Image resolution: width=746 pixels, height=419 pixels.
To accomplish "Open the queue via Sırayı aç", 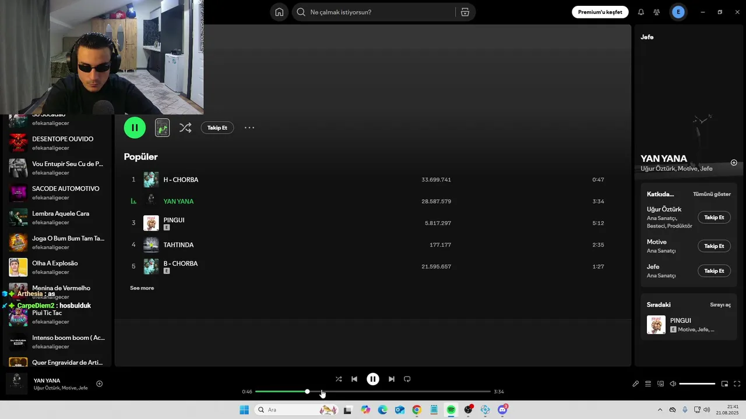I will [720, 305].
